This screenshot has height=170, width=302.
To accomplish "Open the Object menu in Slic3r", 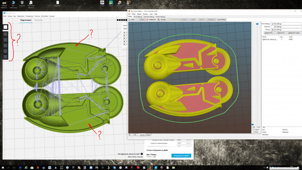I will [139, 14].
